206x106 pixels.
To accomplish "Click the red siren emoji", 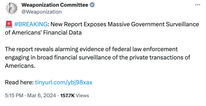I will 9,24.
